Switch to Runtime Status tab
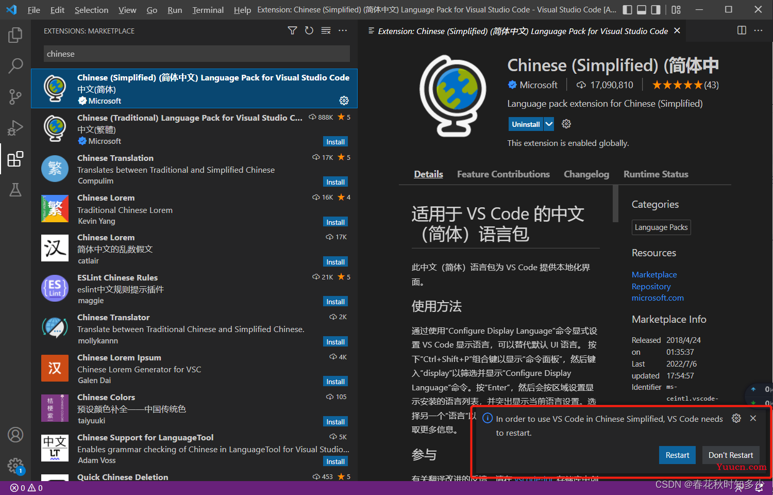 656,174
